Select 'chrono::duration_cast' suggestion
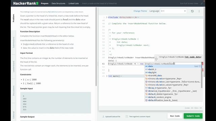216x121 pixels. click(173, 82)
